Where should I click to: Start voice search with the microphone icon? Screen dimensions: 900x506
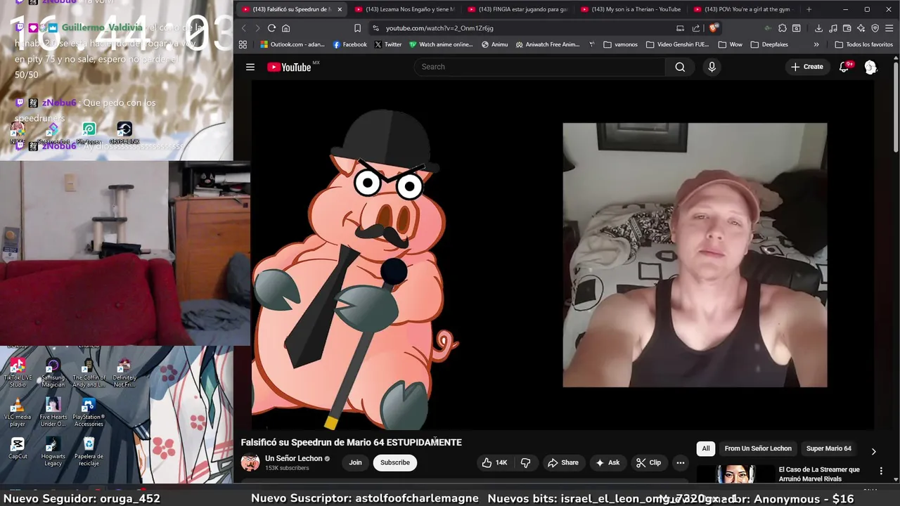pos(712,67)
